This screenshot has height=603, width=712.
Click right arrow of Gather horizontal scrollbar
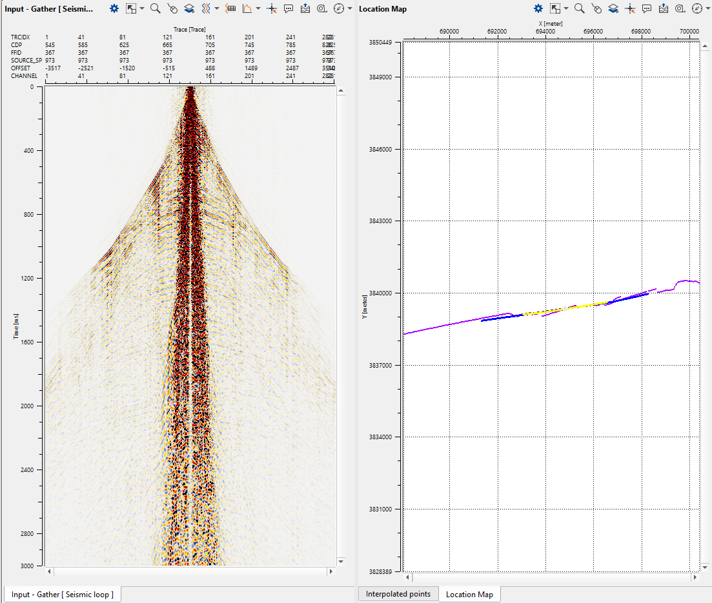331,571
